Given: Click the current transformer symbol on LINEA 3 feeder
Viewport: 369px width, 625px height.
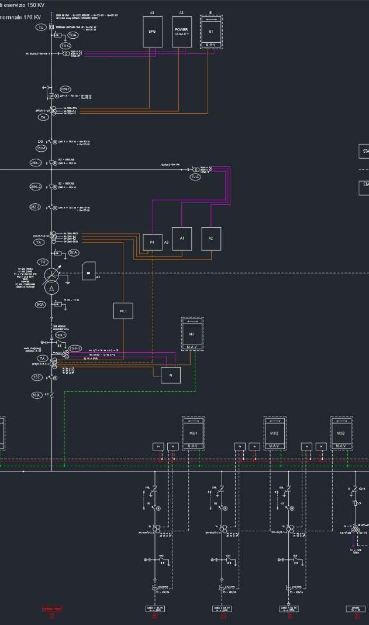Looking at the screenshot, I should [291, 530].
